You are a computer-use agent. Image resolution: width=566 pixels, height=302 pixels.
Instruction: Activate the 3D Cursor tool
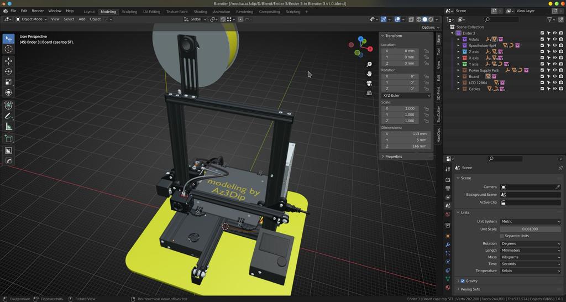[x=8, y=49]
